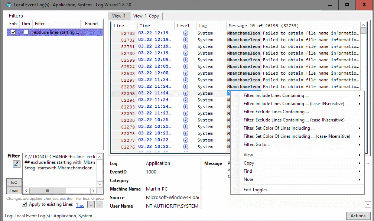Viewport: 374px width, 221px height.
Task: Click the info level icon on line 82292
Action: click(186, 113)
